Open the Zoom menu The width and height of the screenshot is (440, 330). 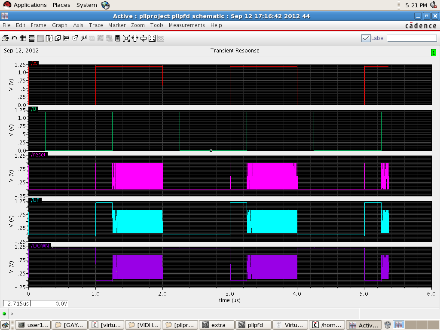pyautogui.click(x=138, y=25)
